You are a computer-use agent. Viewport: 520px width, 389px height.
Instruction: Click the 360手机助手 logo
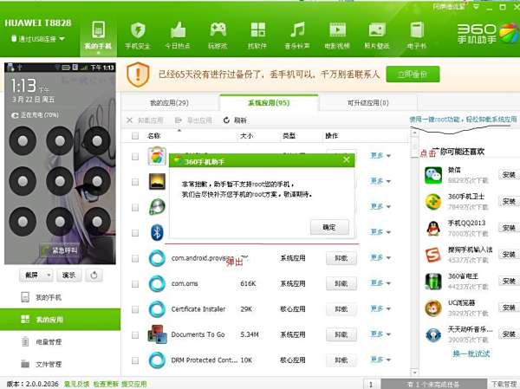(x=488, y=34)
